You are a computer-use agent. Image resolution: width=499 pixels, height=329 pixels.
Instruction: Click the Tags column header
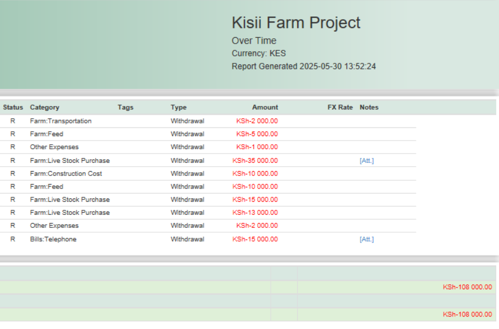125,108
